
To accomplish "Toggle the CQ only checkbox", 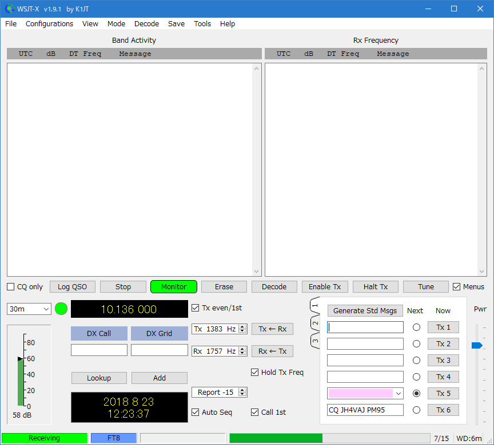I will [x=11, y=286].
